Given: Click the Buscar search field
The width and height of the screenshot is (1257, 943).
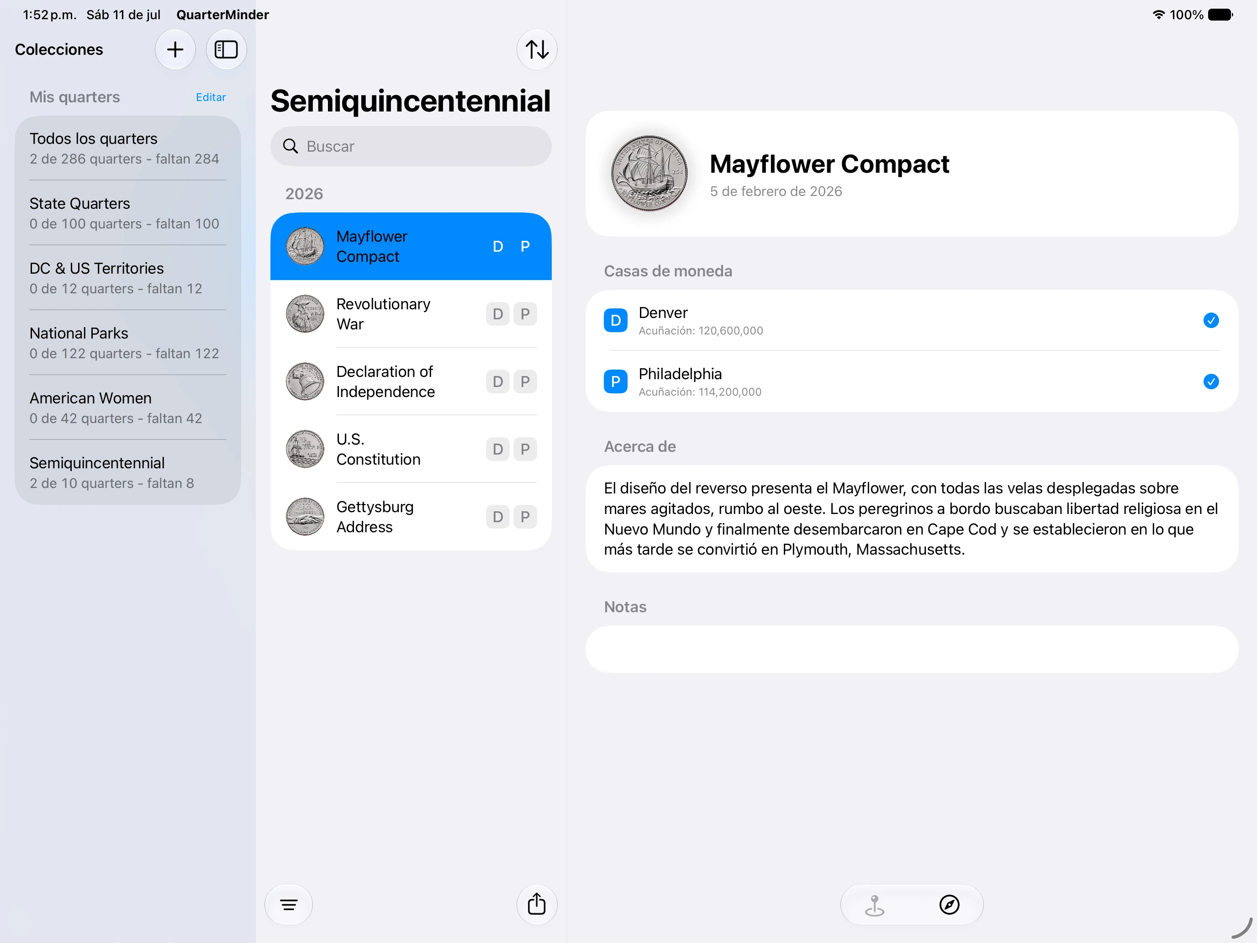Looking at the screenshot, I should pyautogui.click(x=411, y=147).
